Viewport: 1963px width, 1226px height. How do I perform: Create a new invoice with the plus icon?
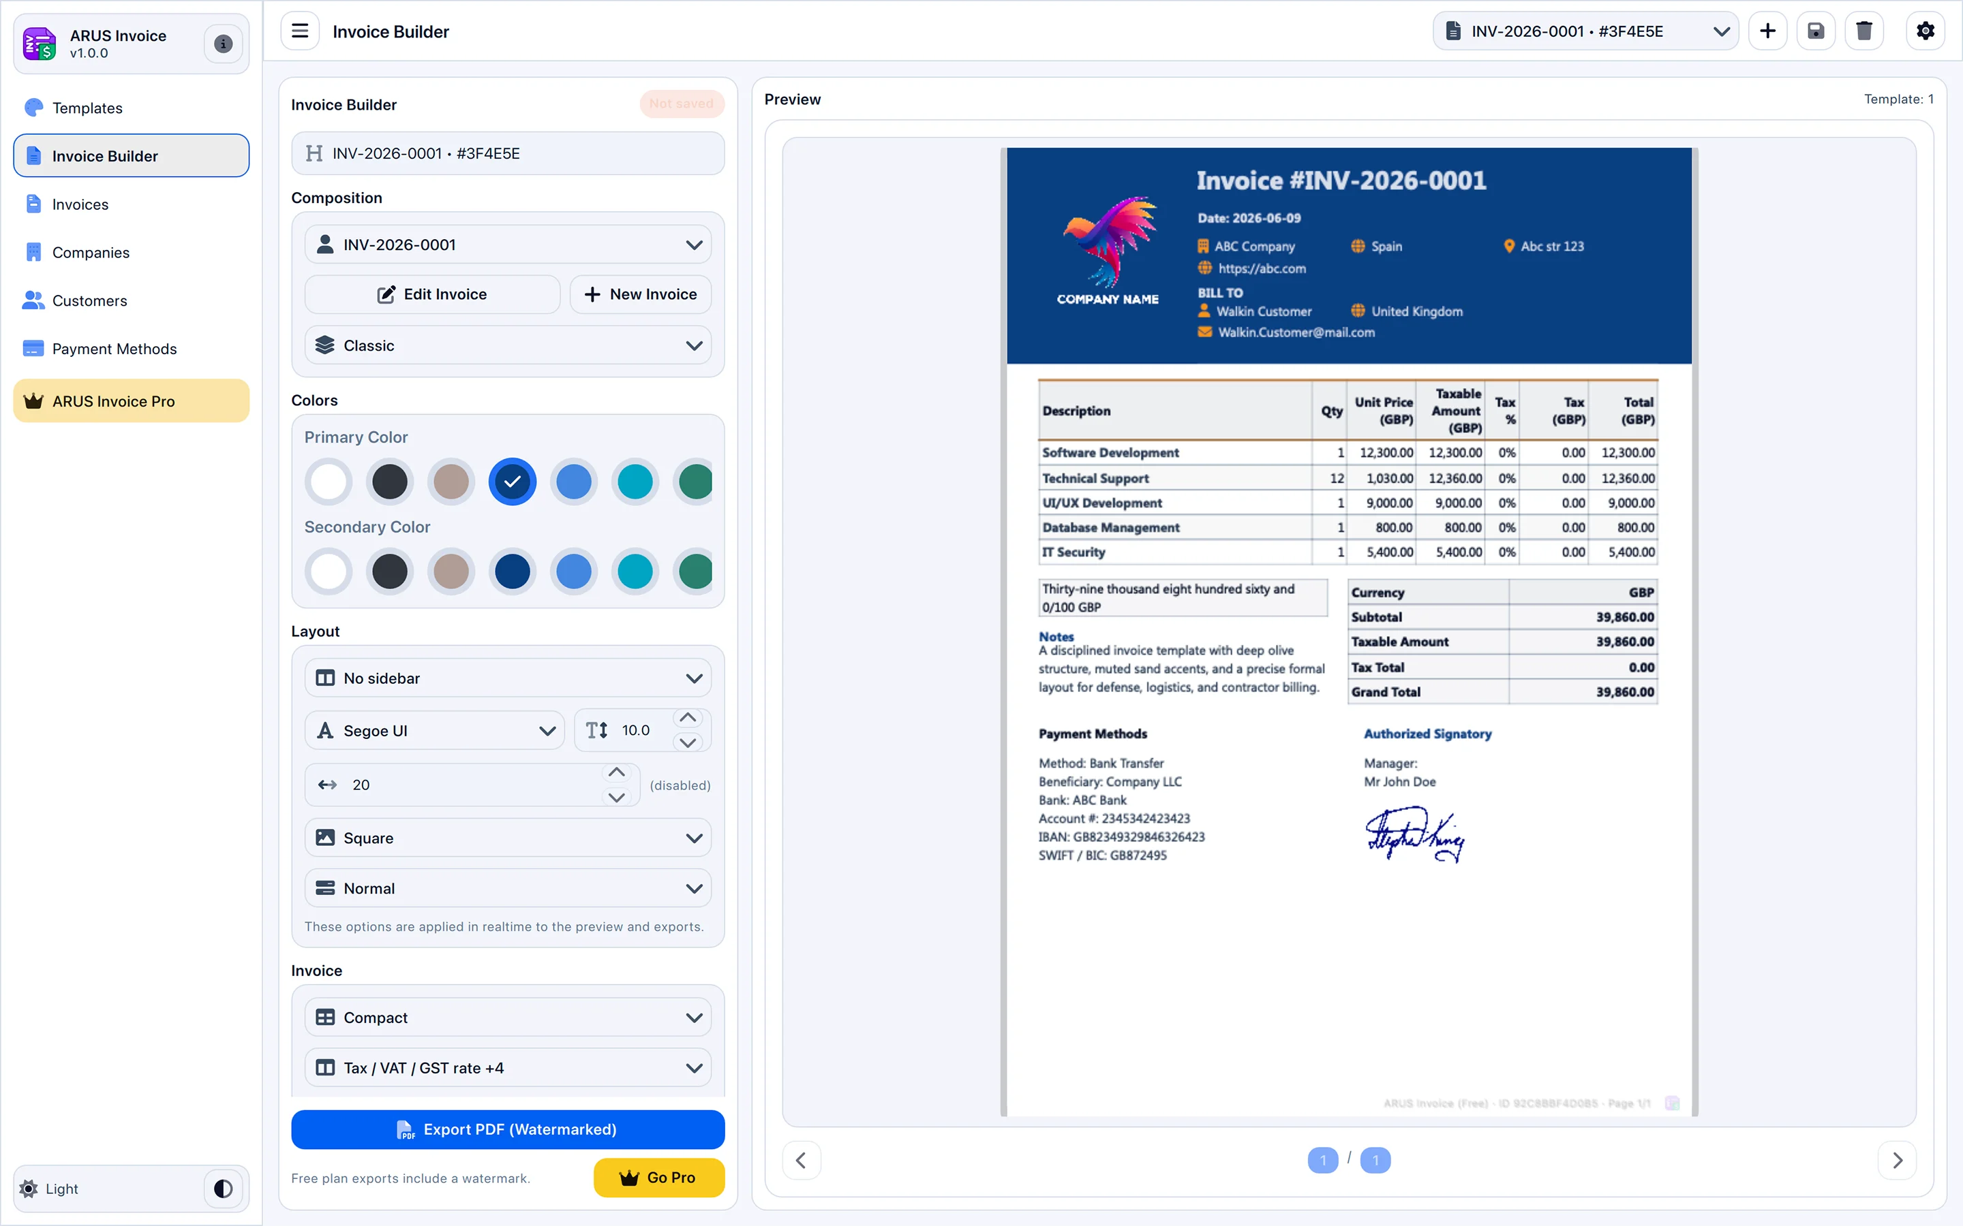pyautogui.click(x=1768, y=31)
